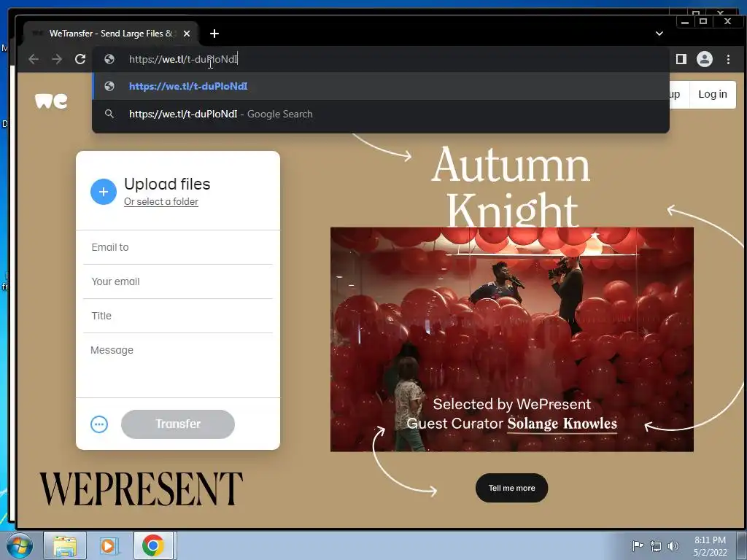The height and width of the screenshot is (560, 747).
Task: Open the volume speaker tray icon
Action: pos(673,545)
